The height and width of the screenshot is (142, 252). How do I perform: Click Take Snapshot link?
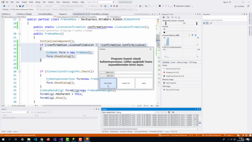click(x=171, y=83)
